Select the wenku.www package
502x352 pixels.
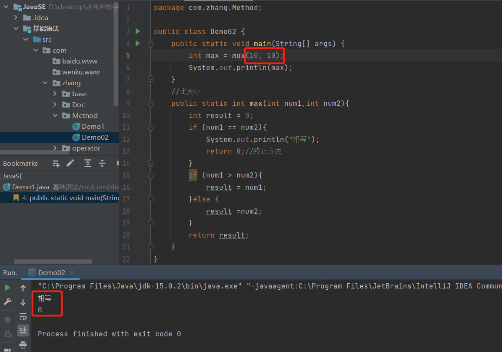coord(81,72)
